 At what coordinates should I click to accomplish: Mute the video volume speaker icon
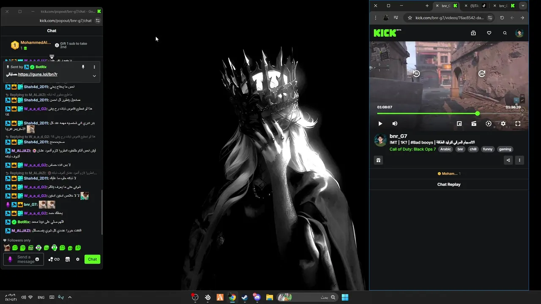pos(395,124)
